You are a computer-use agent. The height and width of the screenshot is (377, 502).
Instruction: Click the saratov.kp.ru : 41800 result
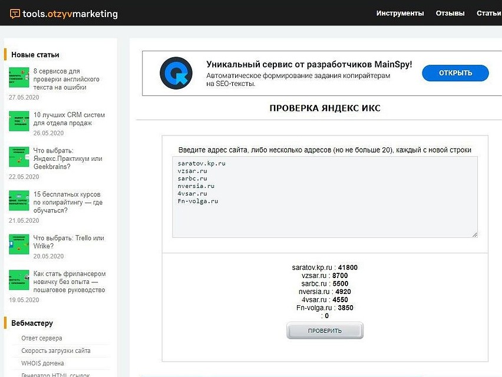[x=325, y=267]
